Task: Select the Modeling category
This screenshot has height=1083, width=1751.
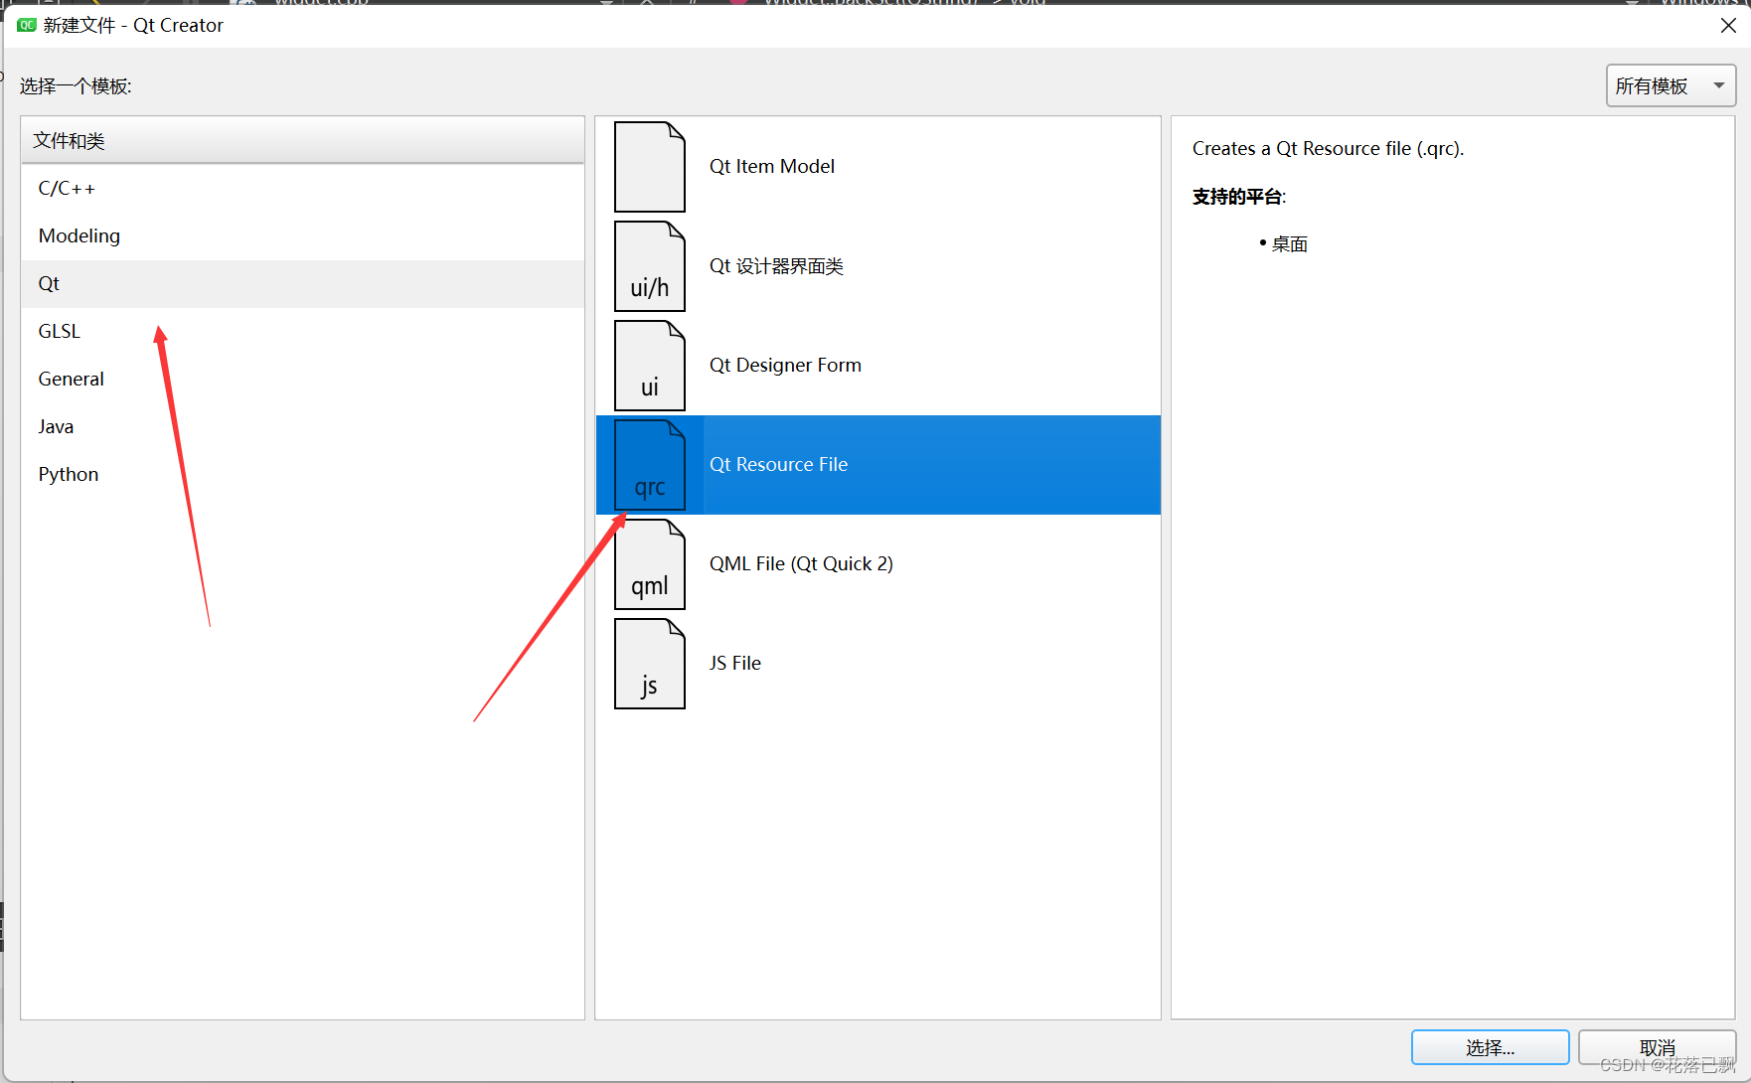Action: pyautogui.click(x=303, y=236)
